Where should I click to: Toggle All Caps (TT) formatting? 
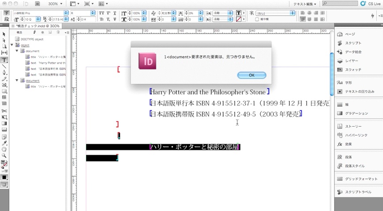click(101, 13)
